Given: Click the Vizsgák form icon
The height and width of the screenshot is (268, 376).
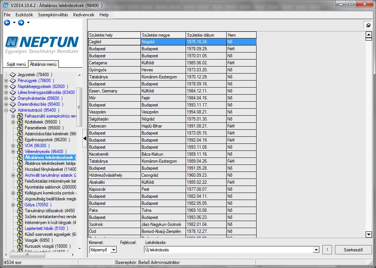Looking at the screenshot, I should [x=20, y=240].
